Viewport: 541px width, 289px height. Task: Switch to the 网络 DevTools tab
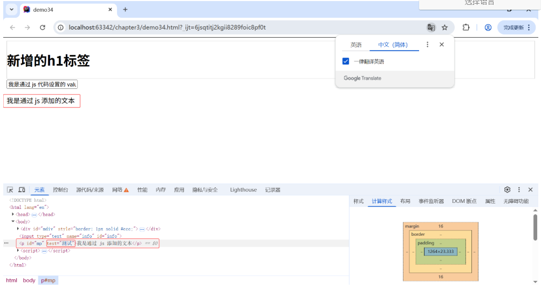pos(120,190)
